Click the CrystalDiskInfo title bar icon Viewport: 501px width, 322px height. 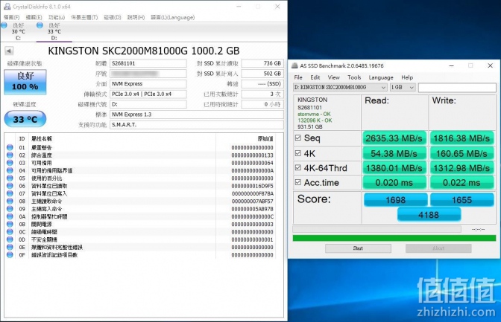point(7,7)
